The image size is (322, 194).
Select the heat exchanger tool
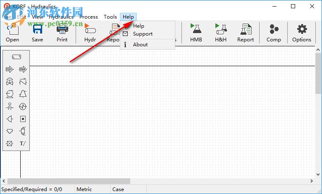click(x=23, y=106)
